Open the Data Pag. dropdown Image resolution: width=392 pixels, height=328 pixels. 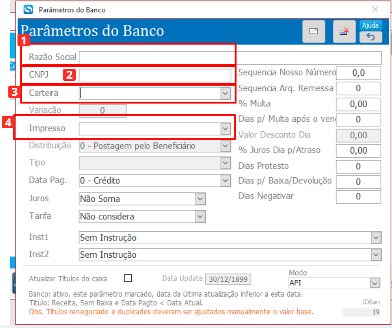(225, 181)
